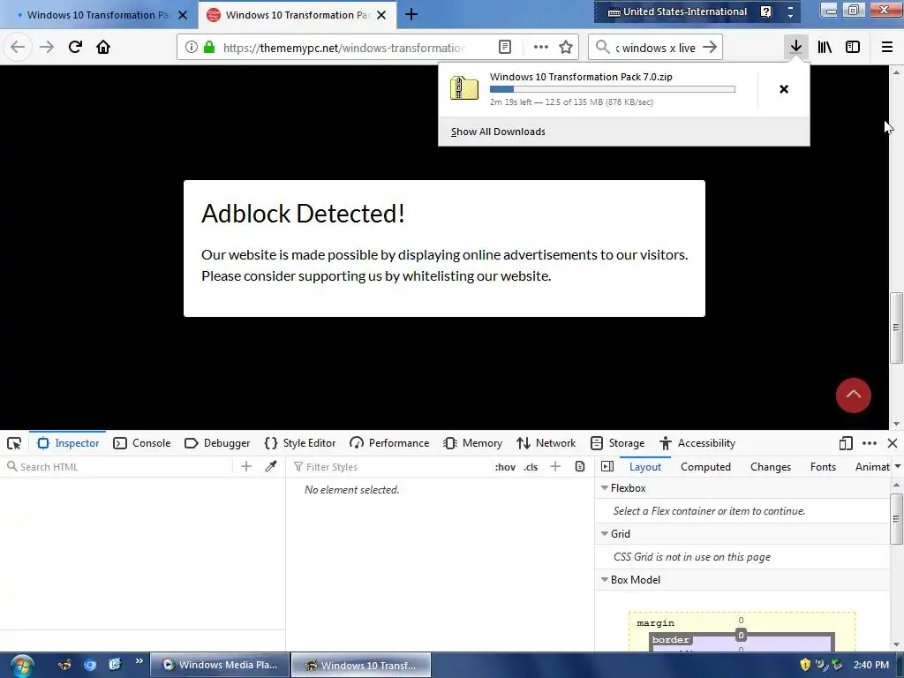Switch to the first Windows 10 Transformation tab

click(x=98, y=15)
